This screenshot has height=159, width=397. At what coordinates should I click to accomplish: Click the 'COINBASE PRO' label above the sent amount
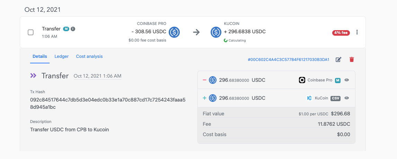pyautogui.click(x=152, y=24)
